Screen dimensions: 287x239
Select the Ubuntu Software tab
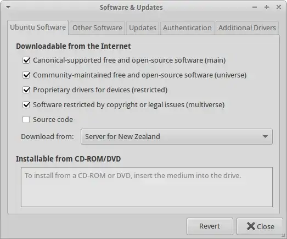[38, 27]
